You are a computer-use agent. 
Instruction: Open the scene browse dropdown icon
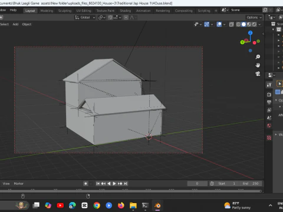click(x=225, y=10)
